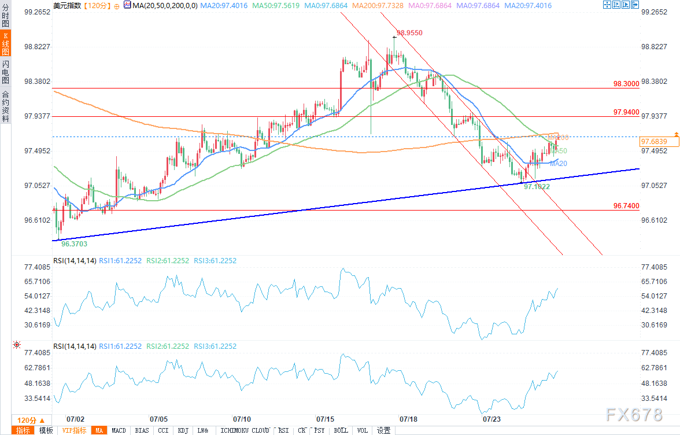Image resolution: width=680 pixels, height=435 pixels.
Task: Switch to the 模板 tab
Action: [46, 430]
